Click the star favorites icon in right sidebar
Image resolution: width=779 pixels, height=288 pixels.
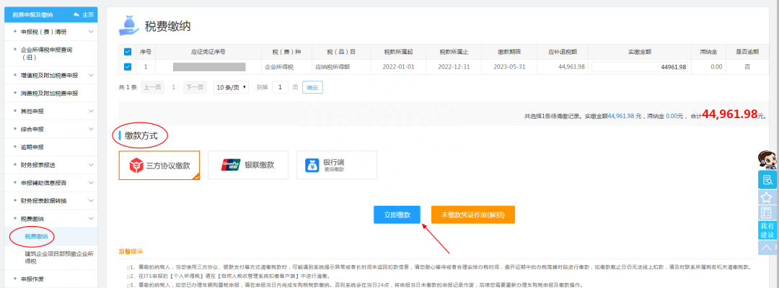(767, 197)
